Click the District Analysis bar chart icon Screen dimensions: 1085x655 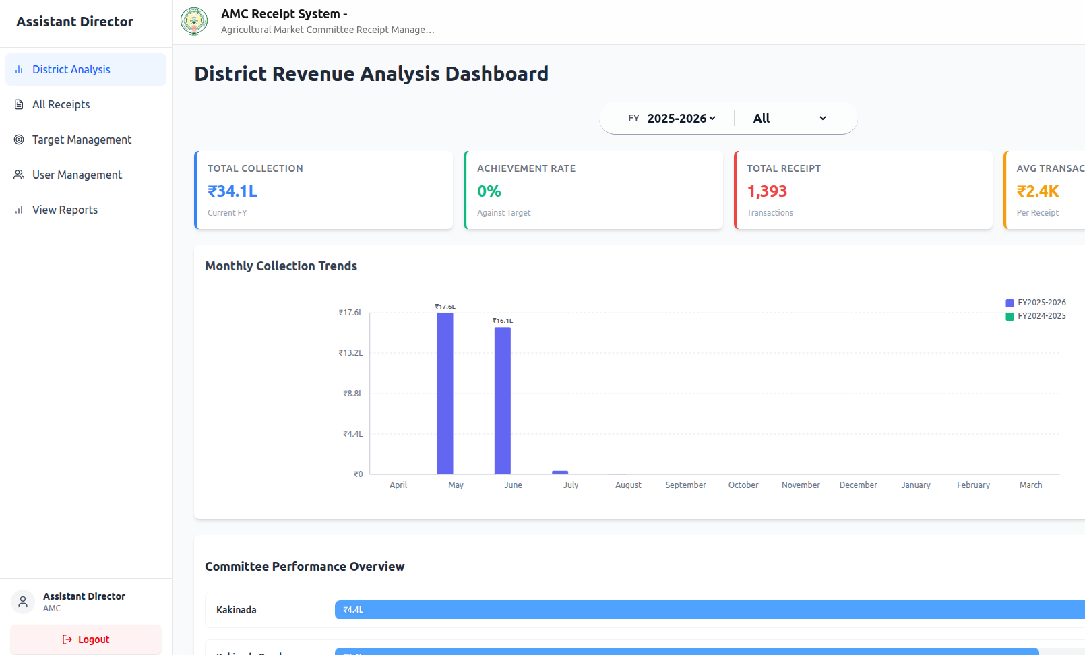click(x=19, y=69)
